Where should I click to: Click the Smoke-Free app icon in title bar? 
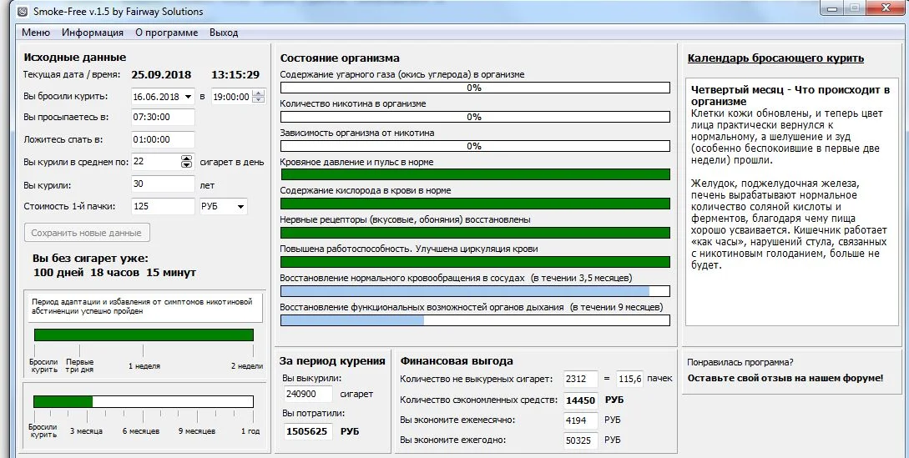23,11
